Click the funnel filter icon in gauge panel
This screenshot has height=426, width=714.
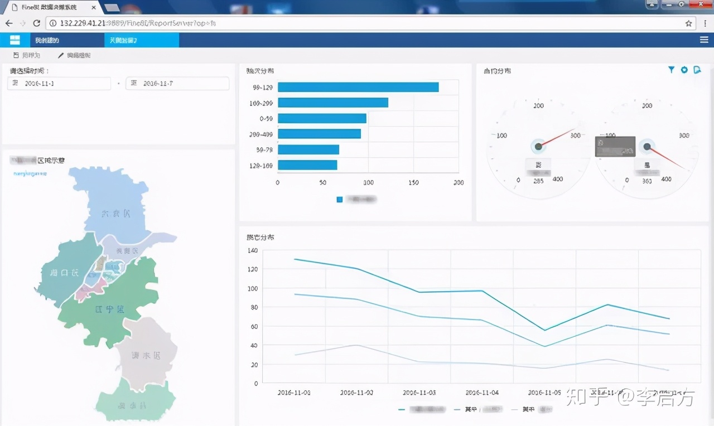click(672, 70)
